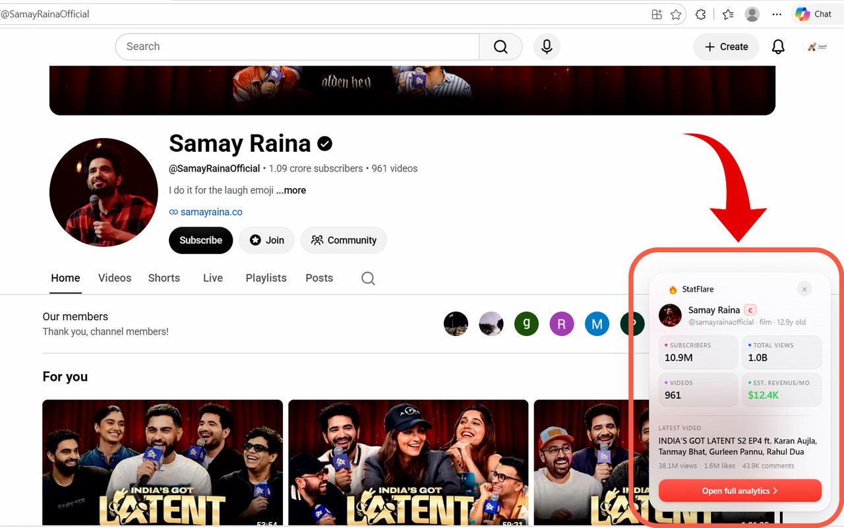The width and height of the screenshot is (844, 528).
Task: Open the Shorts tab
Action: tap(164, 278)
